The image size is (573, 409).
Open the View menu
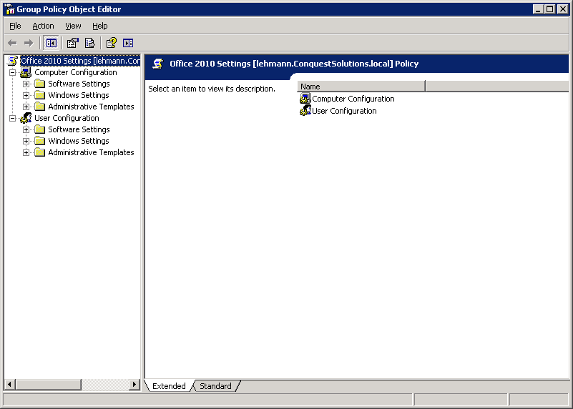(x=73, y=26)
